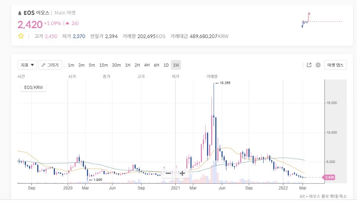The width and height of the screenshot is (357, 201).
Task: Open the 마켓 뎁스 market depth view
Action: click(x=335, y=65)
